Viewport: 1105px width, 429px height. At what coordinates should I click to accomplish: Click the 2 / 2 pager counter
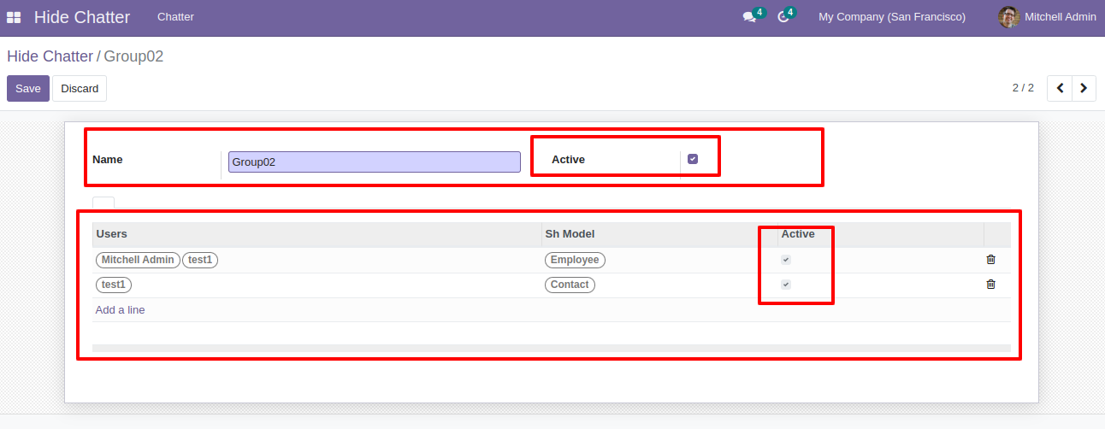pos(1023,88)
